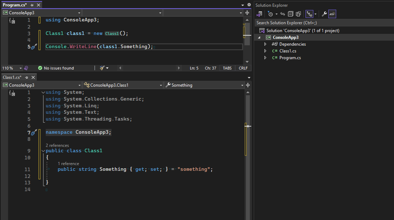Open ConsoleApp3.Class1 type dropdown
The height and width of the screenshot is (220, 394).
click(x=123, y=85)
